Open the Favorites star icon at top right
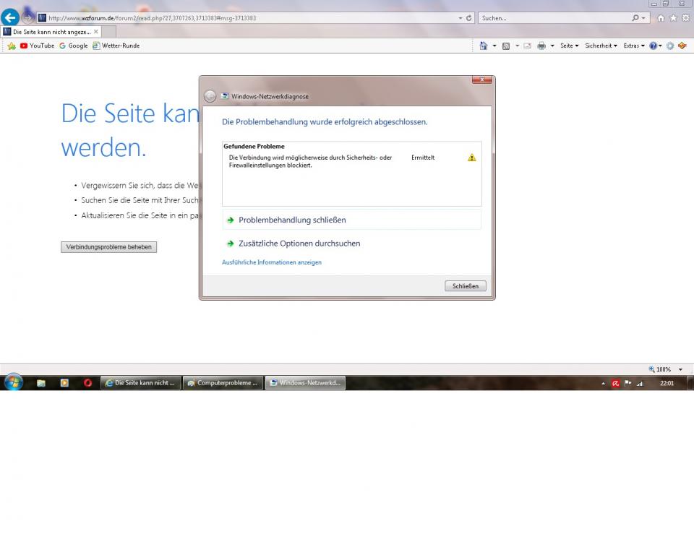The width and height of the screenshot is (694, 542). click(673, 18)
